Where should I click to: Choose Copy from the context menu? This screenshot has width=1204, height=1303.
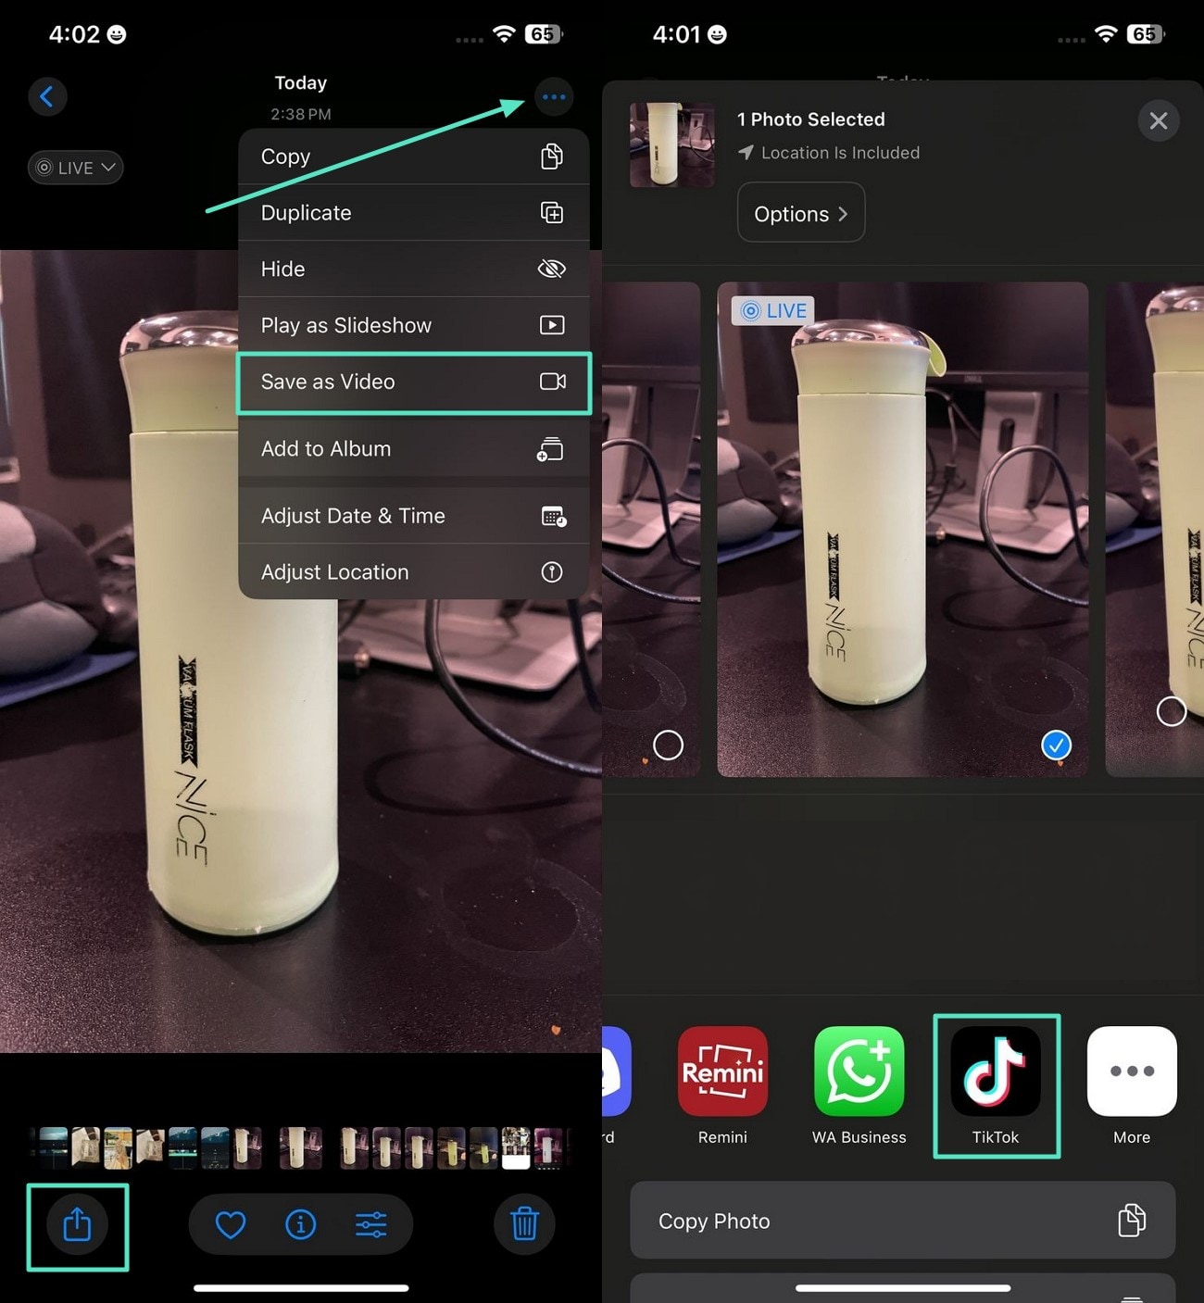(413, 157)
